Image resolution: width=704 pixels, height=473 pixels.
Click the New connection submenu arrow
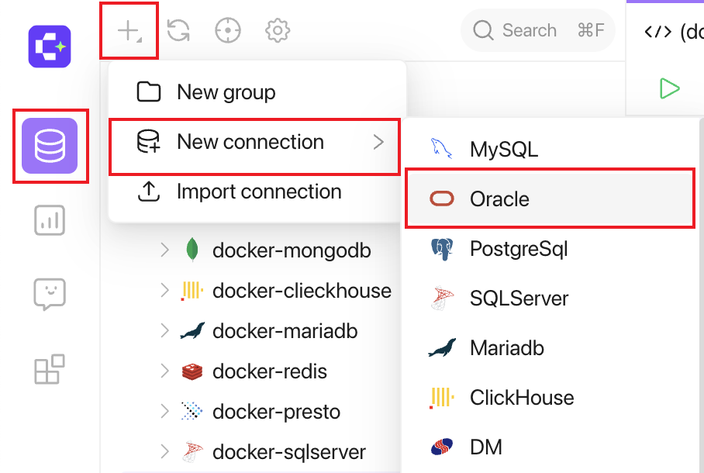pyautogui.click(x=378, y=142)
